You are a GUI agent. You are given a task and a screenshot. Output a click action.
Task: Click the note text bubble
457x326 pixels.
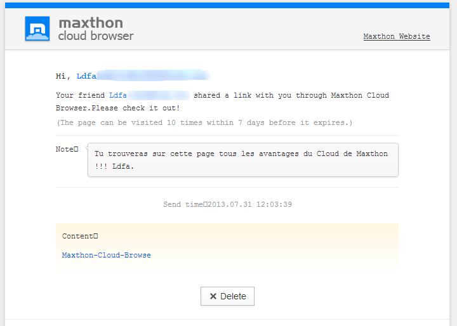pos(242,160)
